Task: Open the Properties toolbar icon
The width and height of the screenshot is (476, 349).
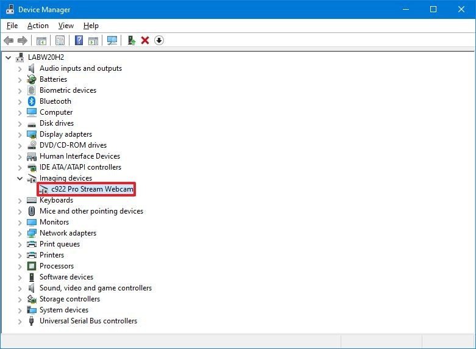Action: [x=60, y=40]
